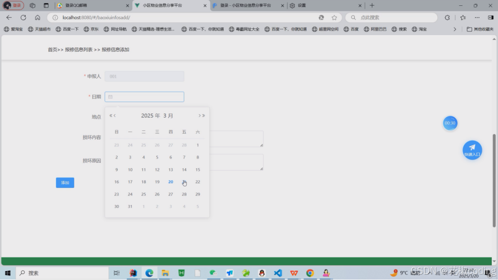Open the 阿里巴巴 bookmark
This screenshot has height=280, width=498.
375,29
